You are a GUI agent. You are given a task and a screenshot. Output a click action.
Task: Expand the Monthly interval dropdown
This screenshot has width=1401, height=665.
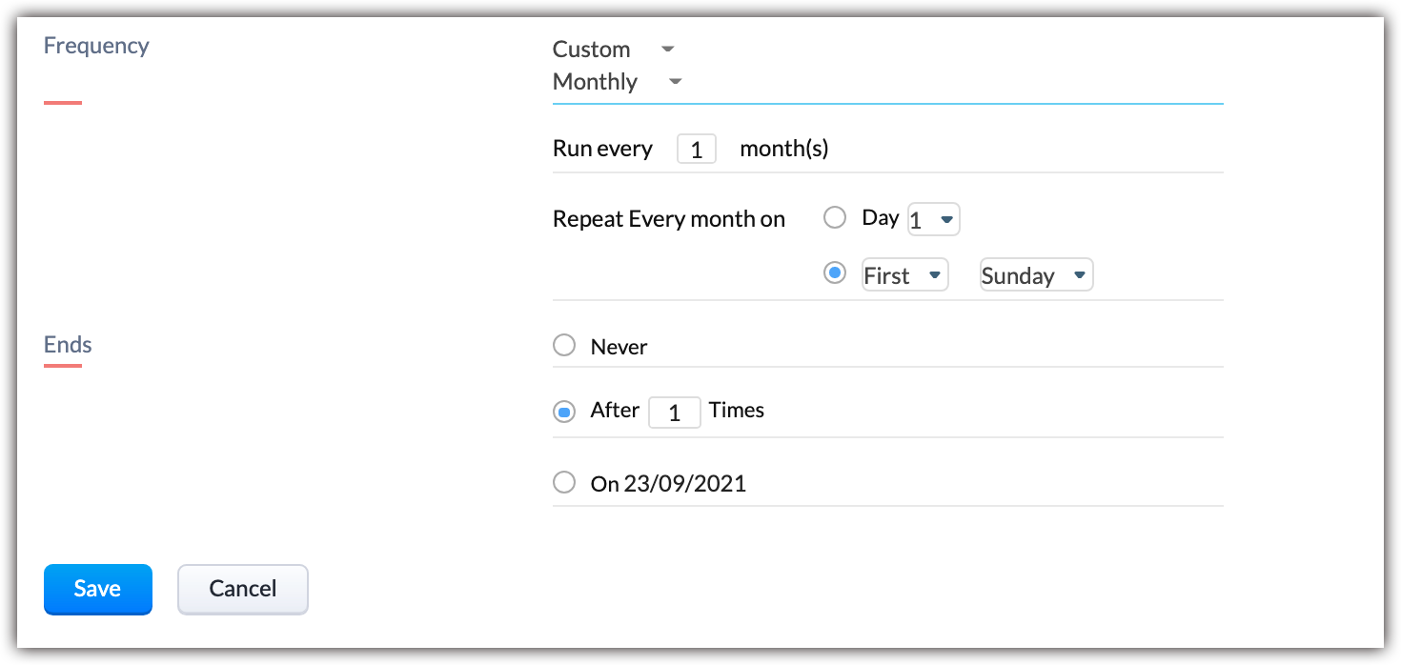[617, 82]
